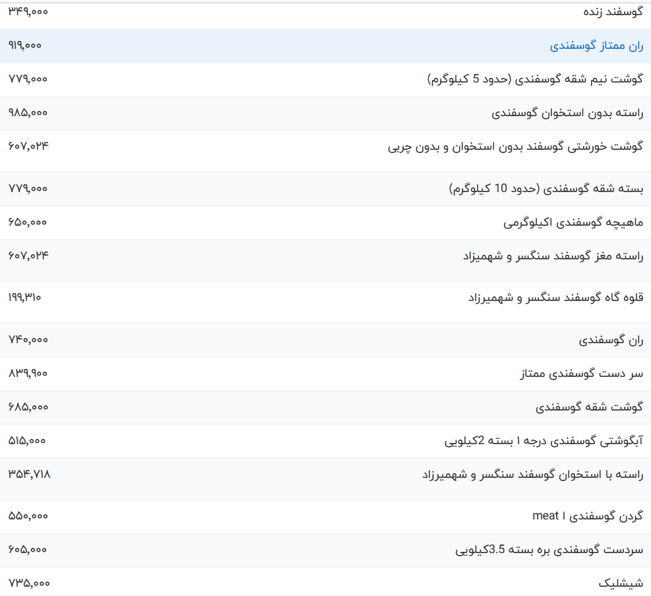651x596 pixels.
Task: Open the highlighted ران ممتاز گوسفندی link
Action: [596, 46]
